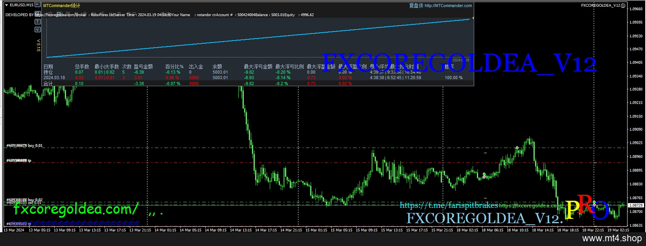646x246 pixels.
Task: Click the 2024.03.18 date row
Action: tap(54, 78)
